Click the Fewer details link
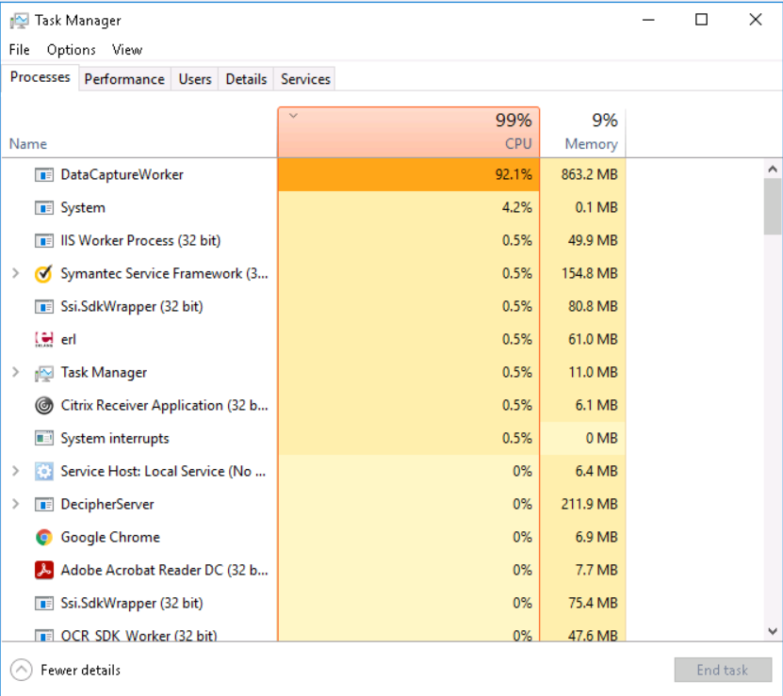Image resolution: width=783 pixels, height=696 pixels. [80, 670]
